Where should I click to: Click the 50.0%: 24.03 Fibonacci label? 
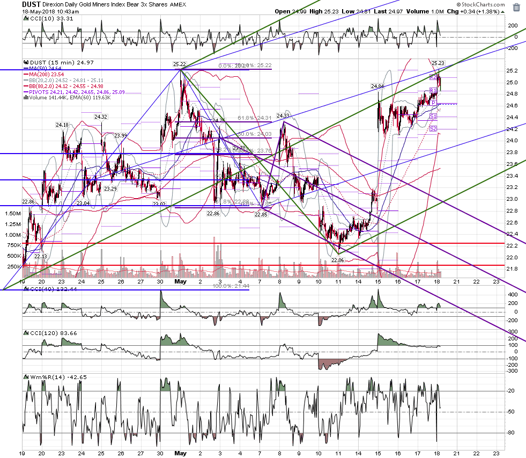254,134
